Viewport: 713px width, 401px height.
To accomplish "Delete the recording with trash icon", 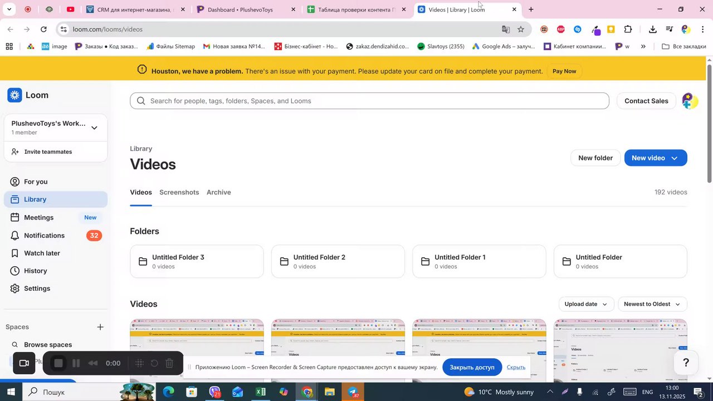I will coord(170,364).
